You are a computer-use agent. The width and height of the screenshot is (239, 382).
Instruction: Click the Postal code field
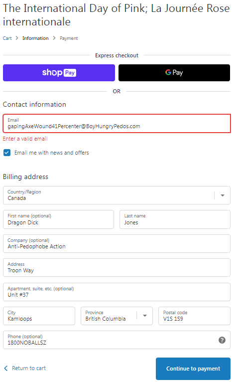coord(194,316)
